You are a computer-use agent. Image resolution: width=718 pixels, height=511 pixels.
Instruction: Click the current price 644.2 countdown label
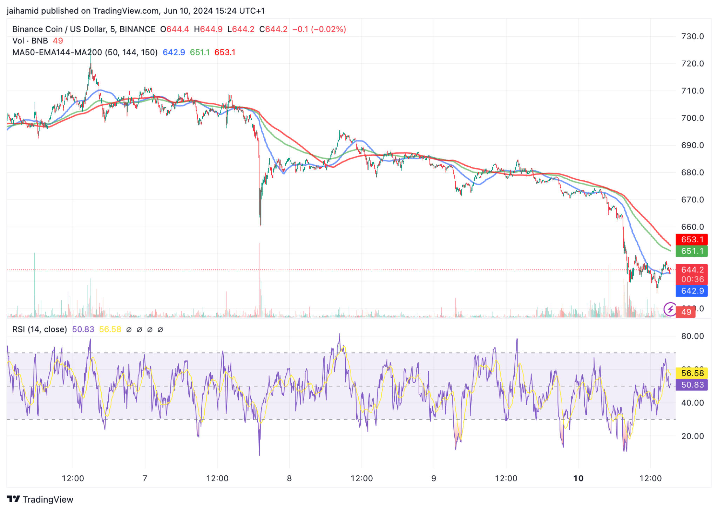(x=691, y=274)
